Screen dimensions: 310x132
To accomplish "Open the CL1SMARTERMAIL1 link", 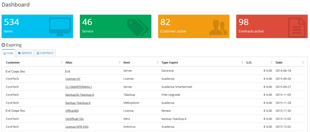I will [x=79, y=87].
